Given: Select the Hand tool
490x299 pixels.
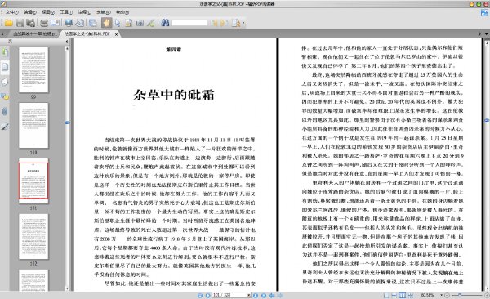Looking at the screenshot, I should [106, 23].
